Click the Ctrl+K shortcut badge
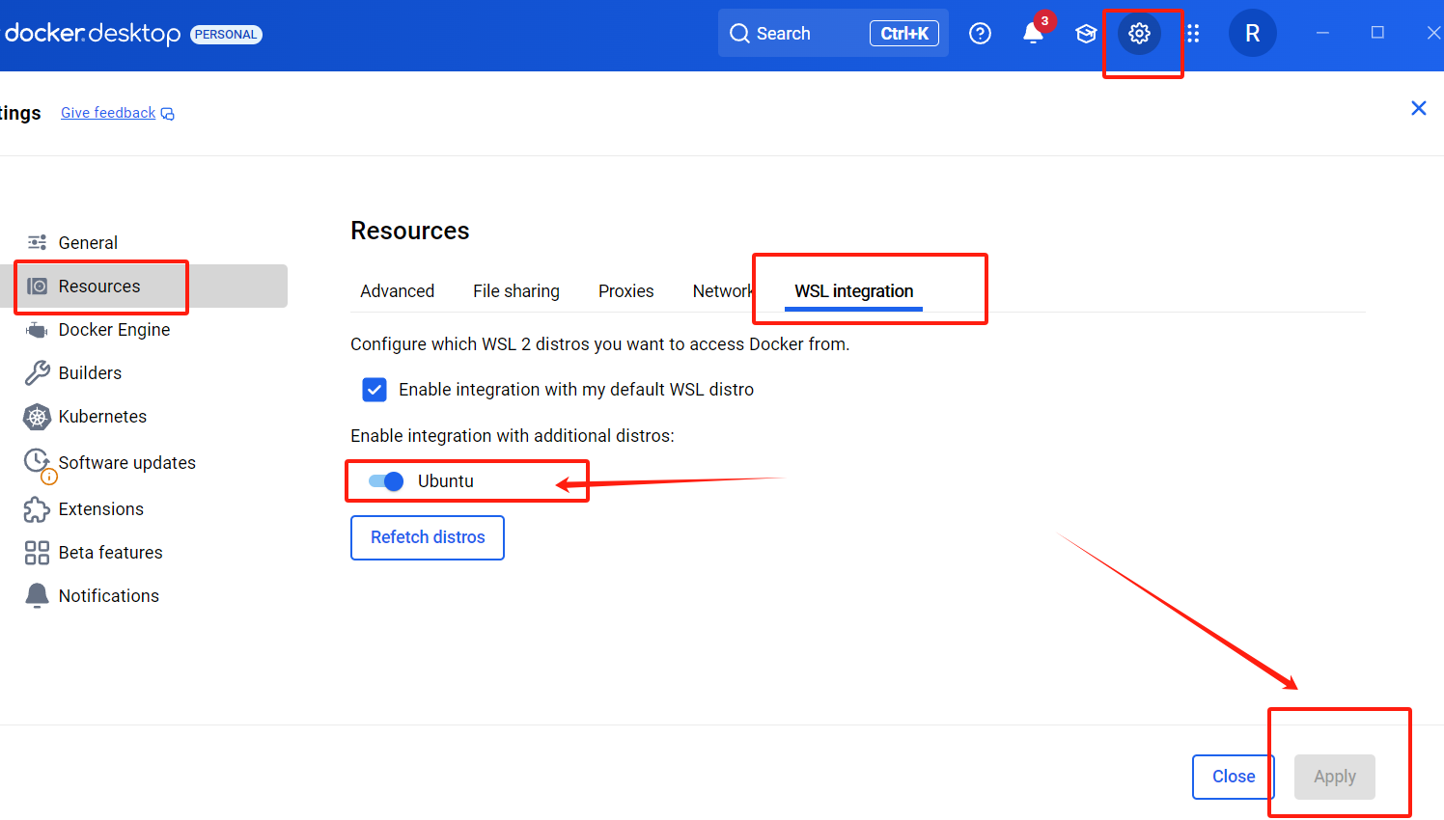The height and width of the screenshot is (820, 1444). [x=904, y=34]
